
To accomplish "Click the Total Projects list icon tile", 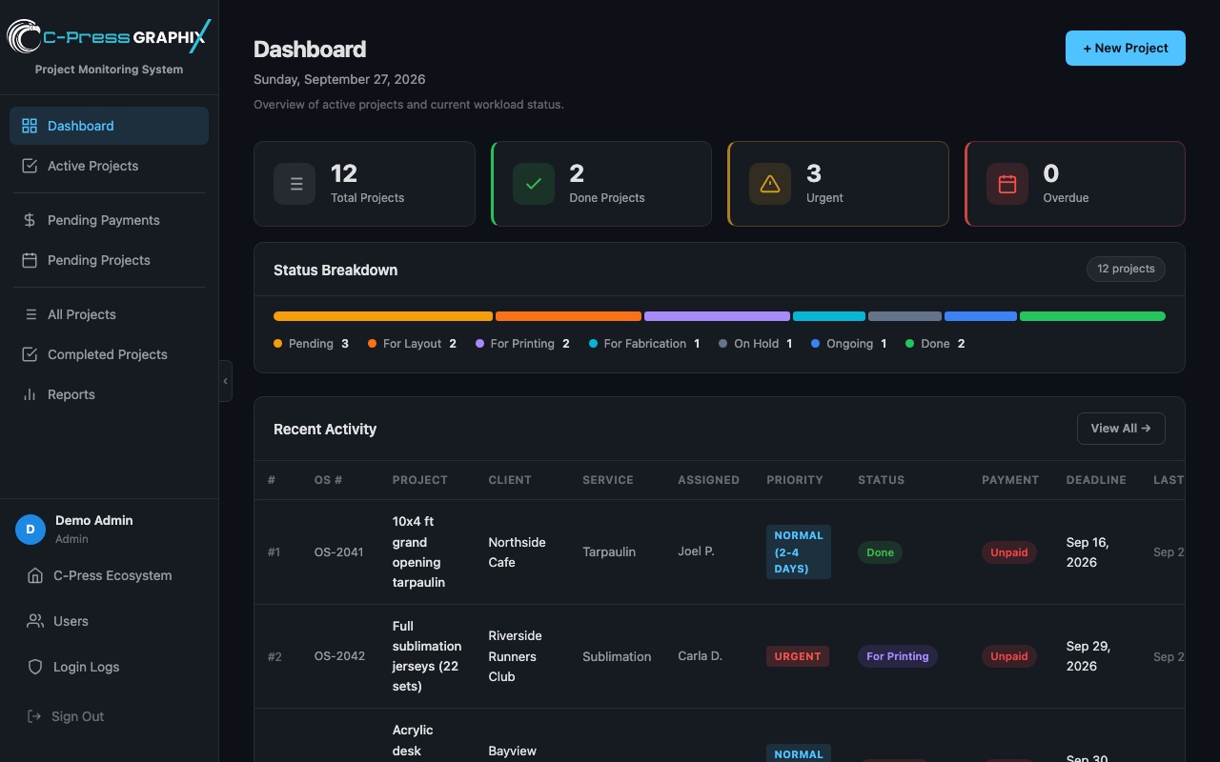I will click(x=295, y=184).
